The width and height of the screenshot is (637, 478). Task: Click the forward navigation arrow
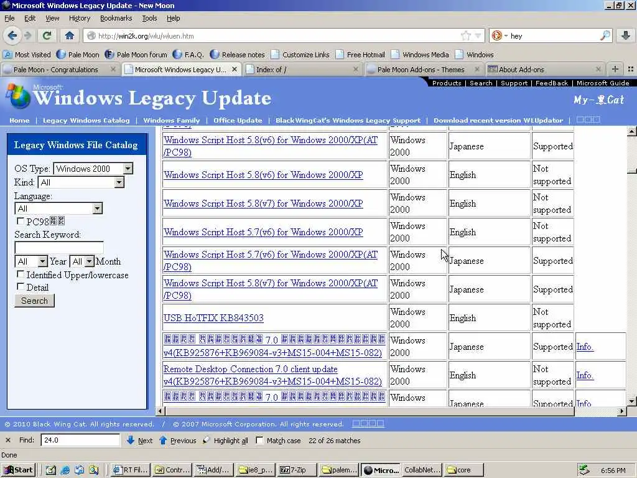(x=27, y=35)
